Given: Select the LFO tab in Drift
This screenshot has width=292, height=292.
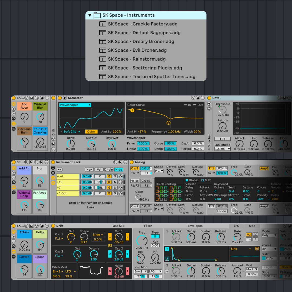Looking at the screenshot, I should point(236,226).
